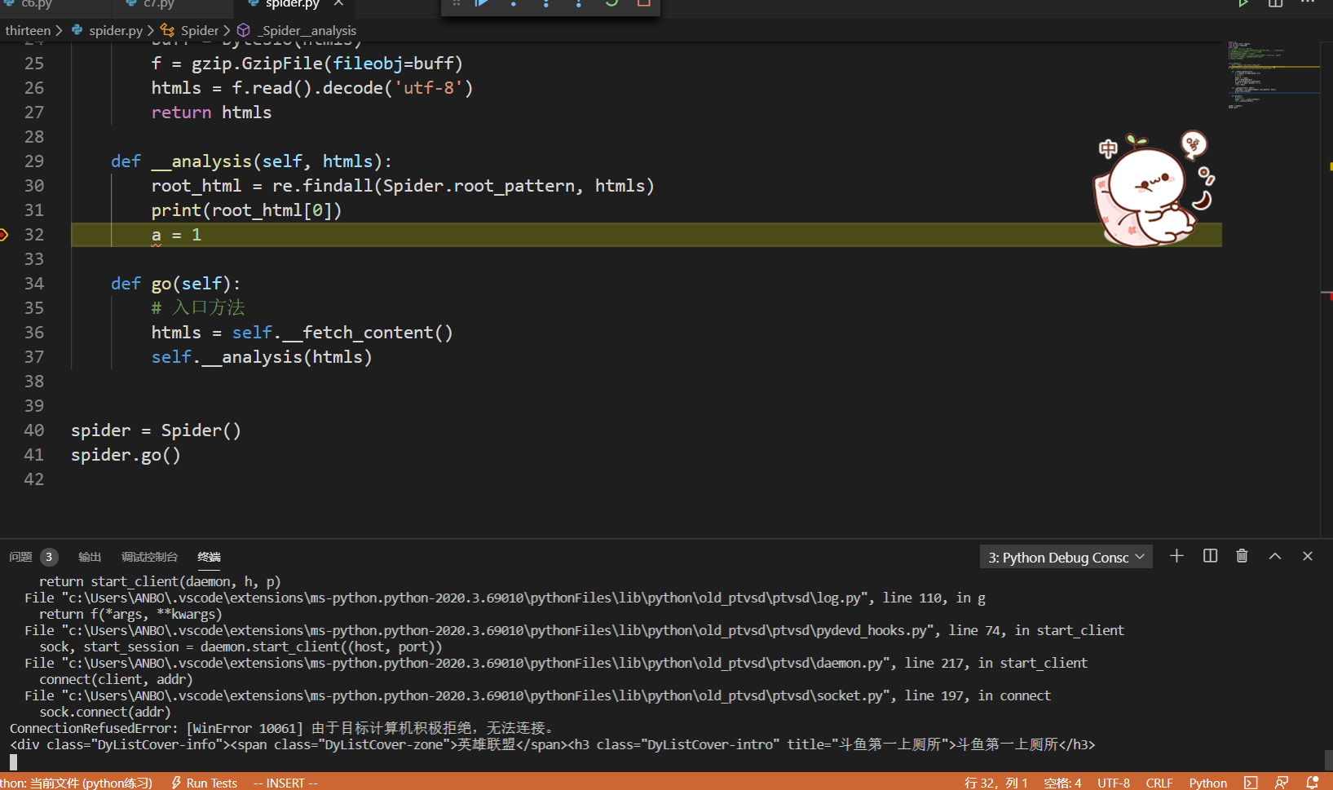The image size is (1333, 790).
Task: Click the 'def go(self):' line in editor
Action: (x=176, y=284)
